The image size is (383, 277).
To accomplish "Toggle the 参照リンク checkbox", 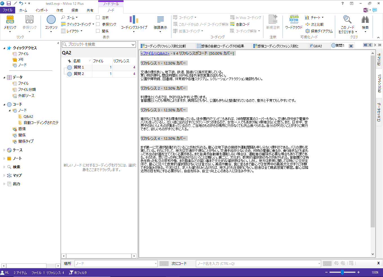I will [98, 24].
